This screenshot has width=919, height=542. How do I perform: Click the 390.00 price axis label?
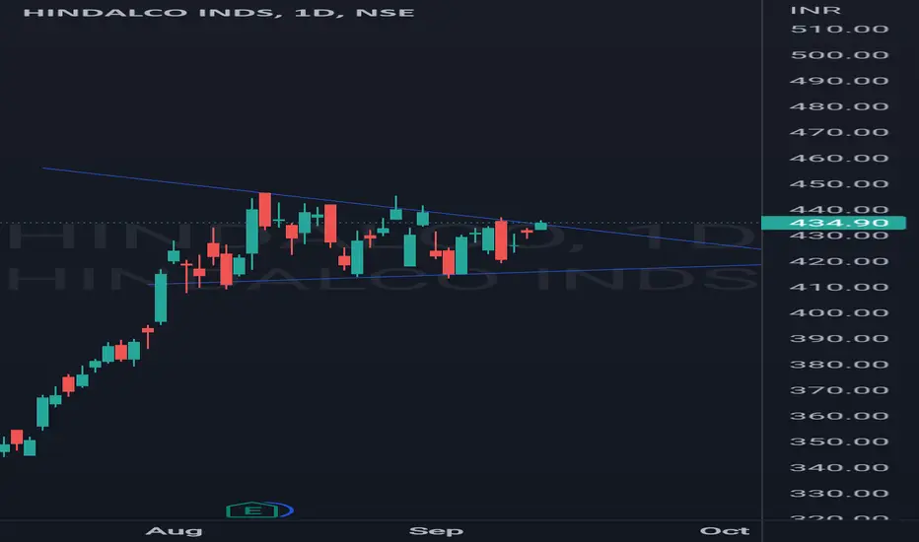(x=839, y=339)
